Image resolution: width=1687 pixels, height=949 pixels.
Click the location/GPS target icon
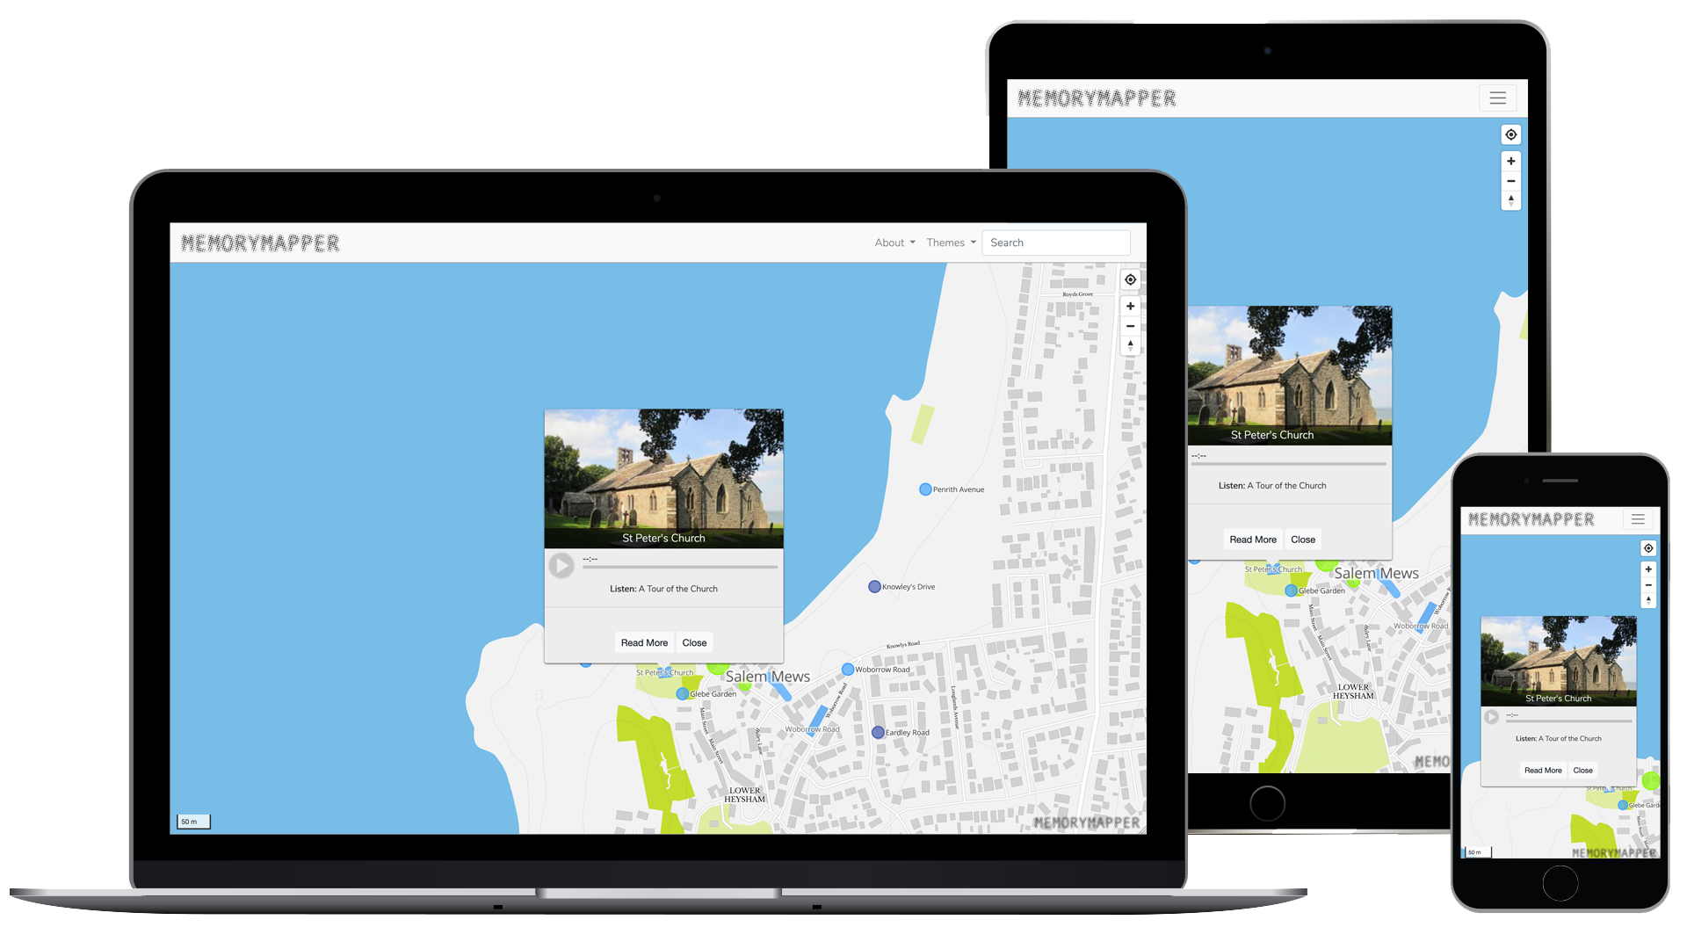point(1130,279)
